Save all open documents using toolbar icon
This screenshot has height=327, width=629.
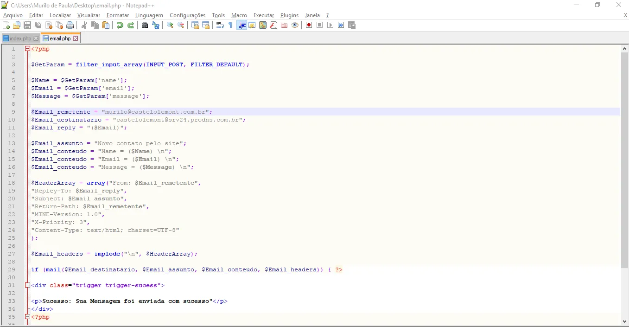[38, 25]
